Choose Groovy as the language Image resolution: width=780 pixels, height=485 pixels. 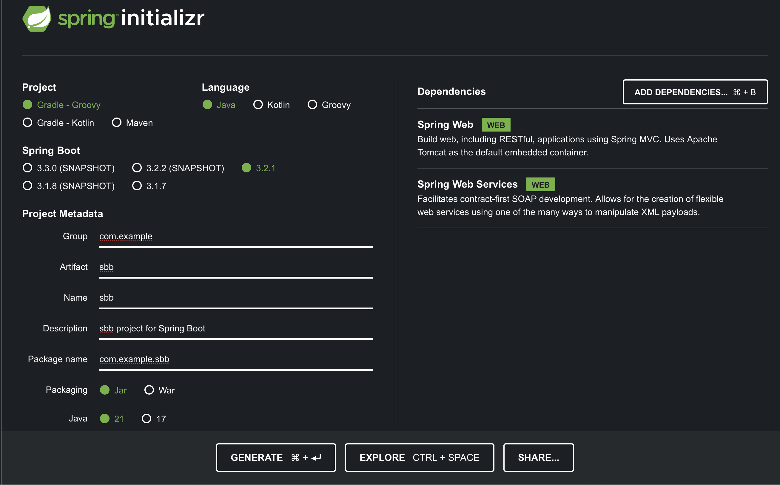pos(329,105)
